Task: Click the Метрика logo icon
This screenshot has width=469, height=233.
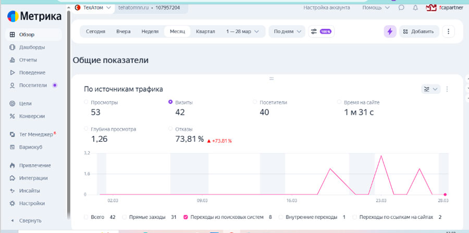Action: pyautogui.click(x=13, y=16)
